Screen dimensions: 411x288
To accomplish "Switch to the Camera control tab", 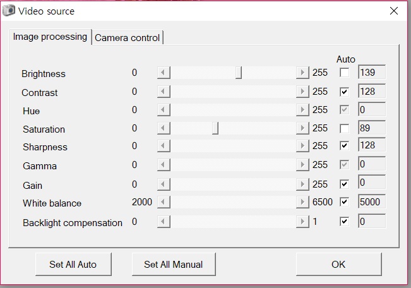I will point(127,38).
